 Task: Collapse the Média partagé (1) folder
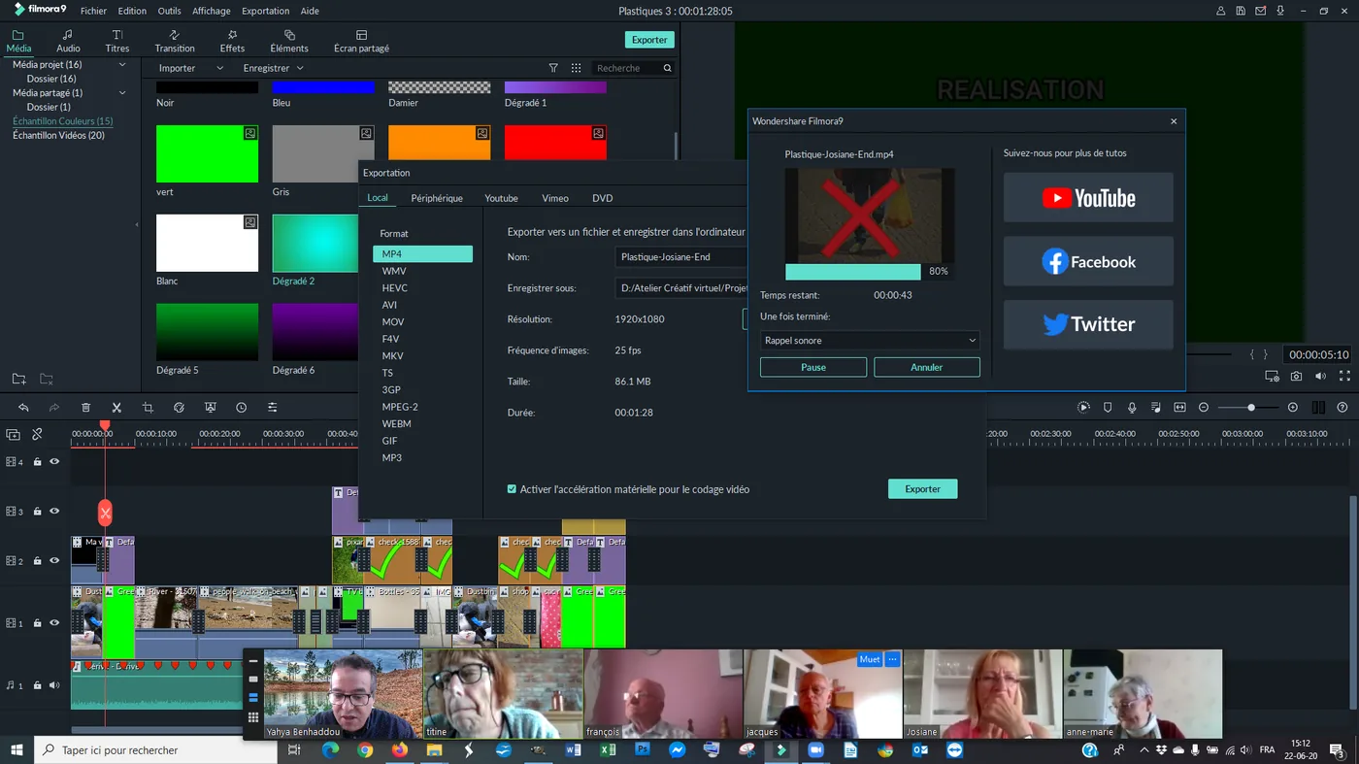(122, 93)
